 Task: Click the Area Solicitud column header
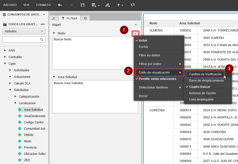(x=189, y=23)
